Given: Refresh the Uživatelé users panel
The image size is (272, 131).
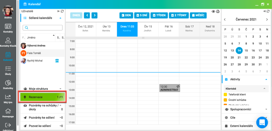Looking at the screenshot, I should pyautogui.click(x=62, y=11).
